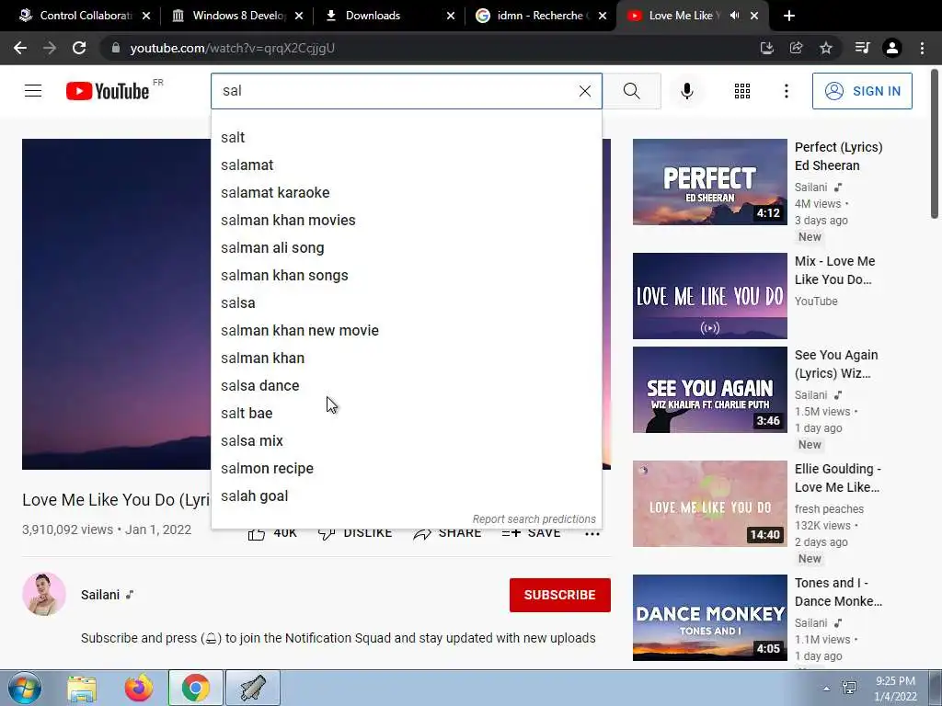Choose the 'salsa' suggestion
This screenshot has width=942, height=706.
(406, 303)
